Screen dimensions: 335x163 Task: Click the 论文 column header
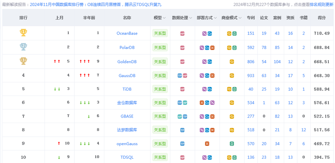tap(264, 18)
